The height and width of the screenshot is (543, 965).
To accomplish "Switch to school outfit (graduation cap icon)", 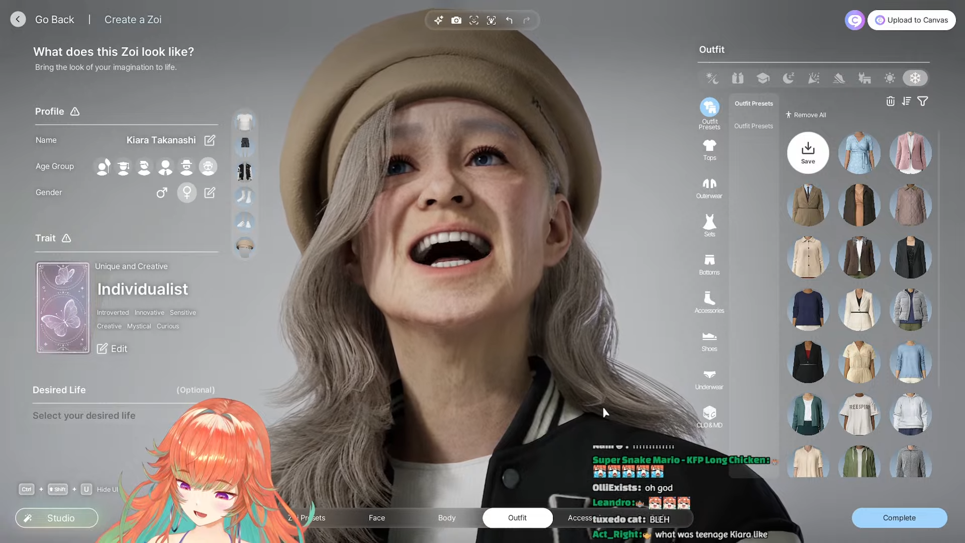I will [x=763, y=78].
